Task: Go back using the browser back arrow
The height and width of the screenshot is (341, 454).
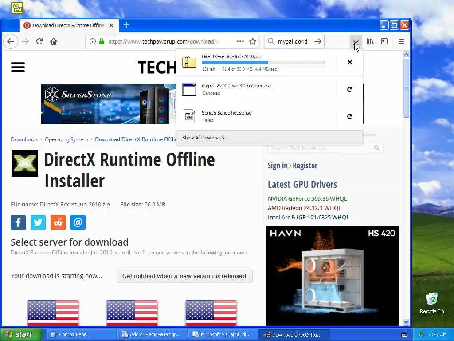Action: point(11,41)
